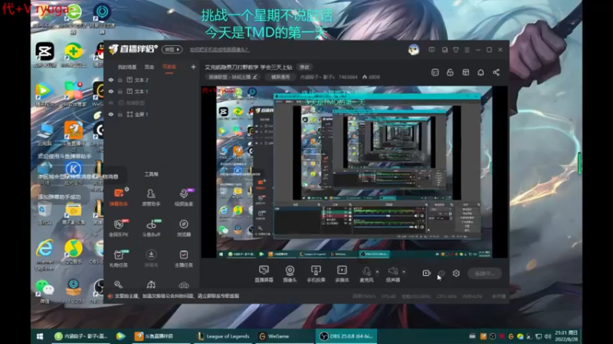Image resolution: width=613 pixels, height=344 pixels.
Task: Click the user avatar in the title bar
Action: coord(414,50)
